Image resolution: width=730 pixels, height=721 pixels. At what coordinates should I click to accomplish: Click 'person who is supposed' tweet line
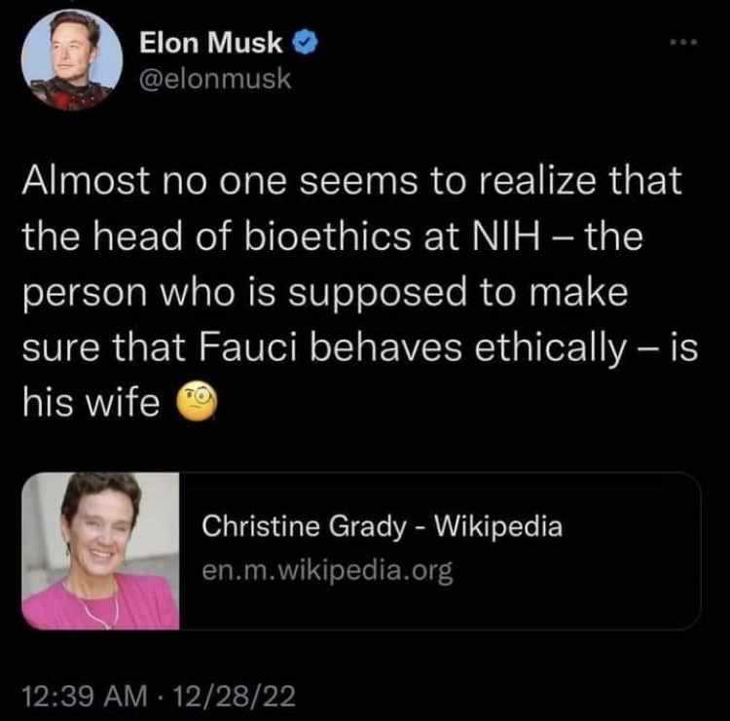(244, 294)
